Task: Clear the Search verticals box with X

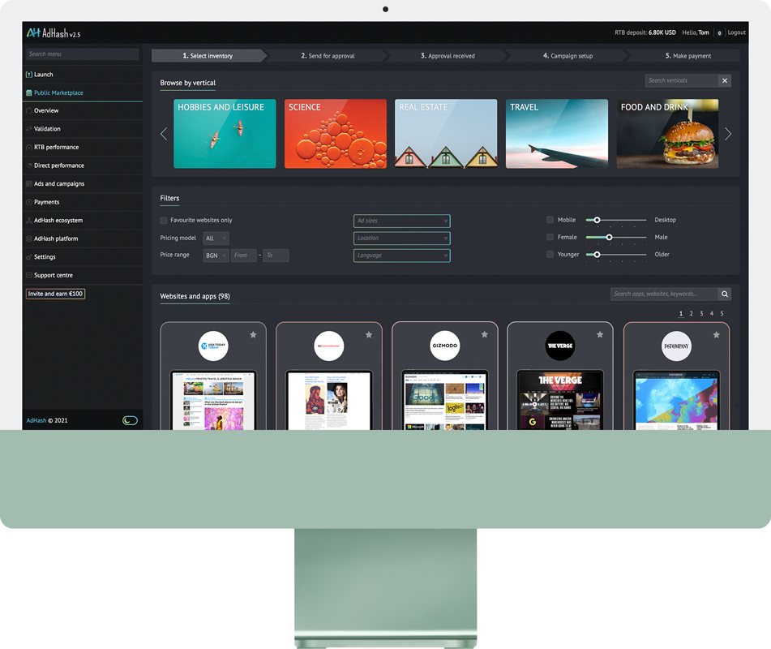Action: (x=725, y=80)
